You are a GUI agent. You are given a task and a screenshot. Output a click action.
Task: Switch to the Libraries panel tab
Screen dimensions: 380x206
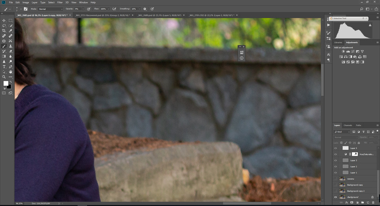(339, 43)
